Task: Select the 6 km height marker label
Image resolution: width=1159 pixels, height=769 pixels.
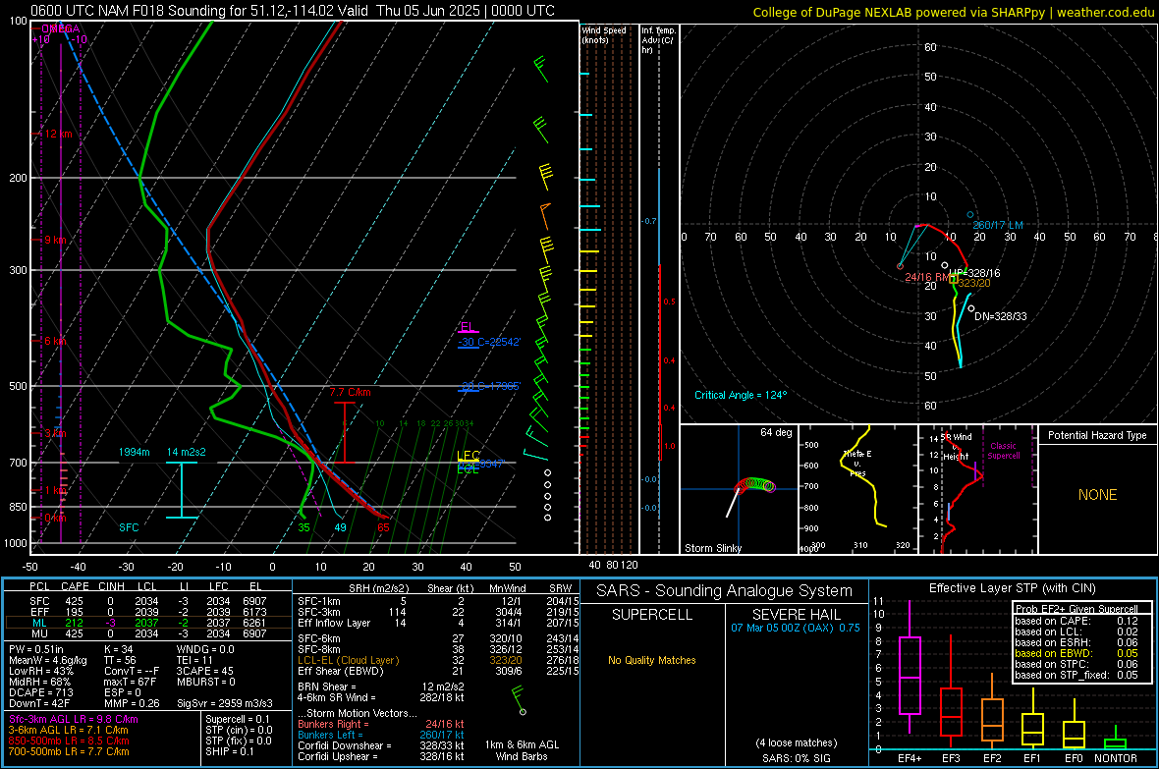Action: (x=56, y=341)
